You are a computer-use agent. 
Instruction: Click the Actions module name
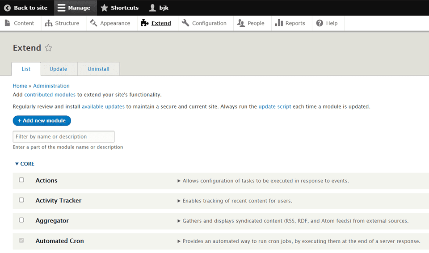tap(46, 181)
